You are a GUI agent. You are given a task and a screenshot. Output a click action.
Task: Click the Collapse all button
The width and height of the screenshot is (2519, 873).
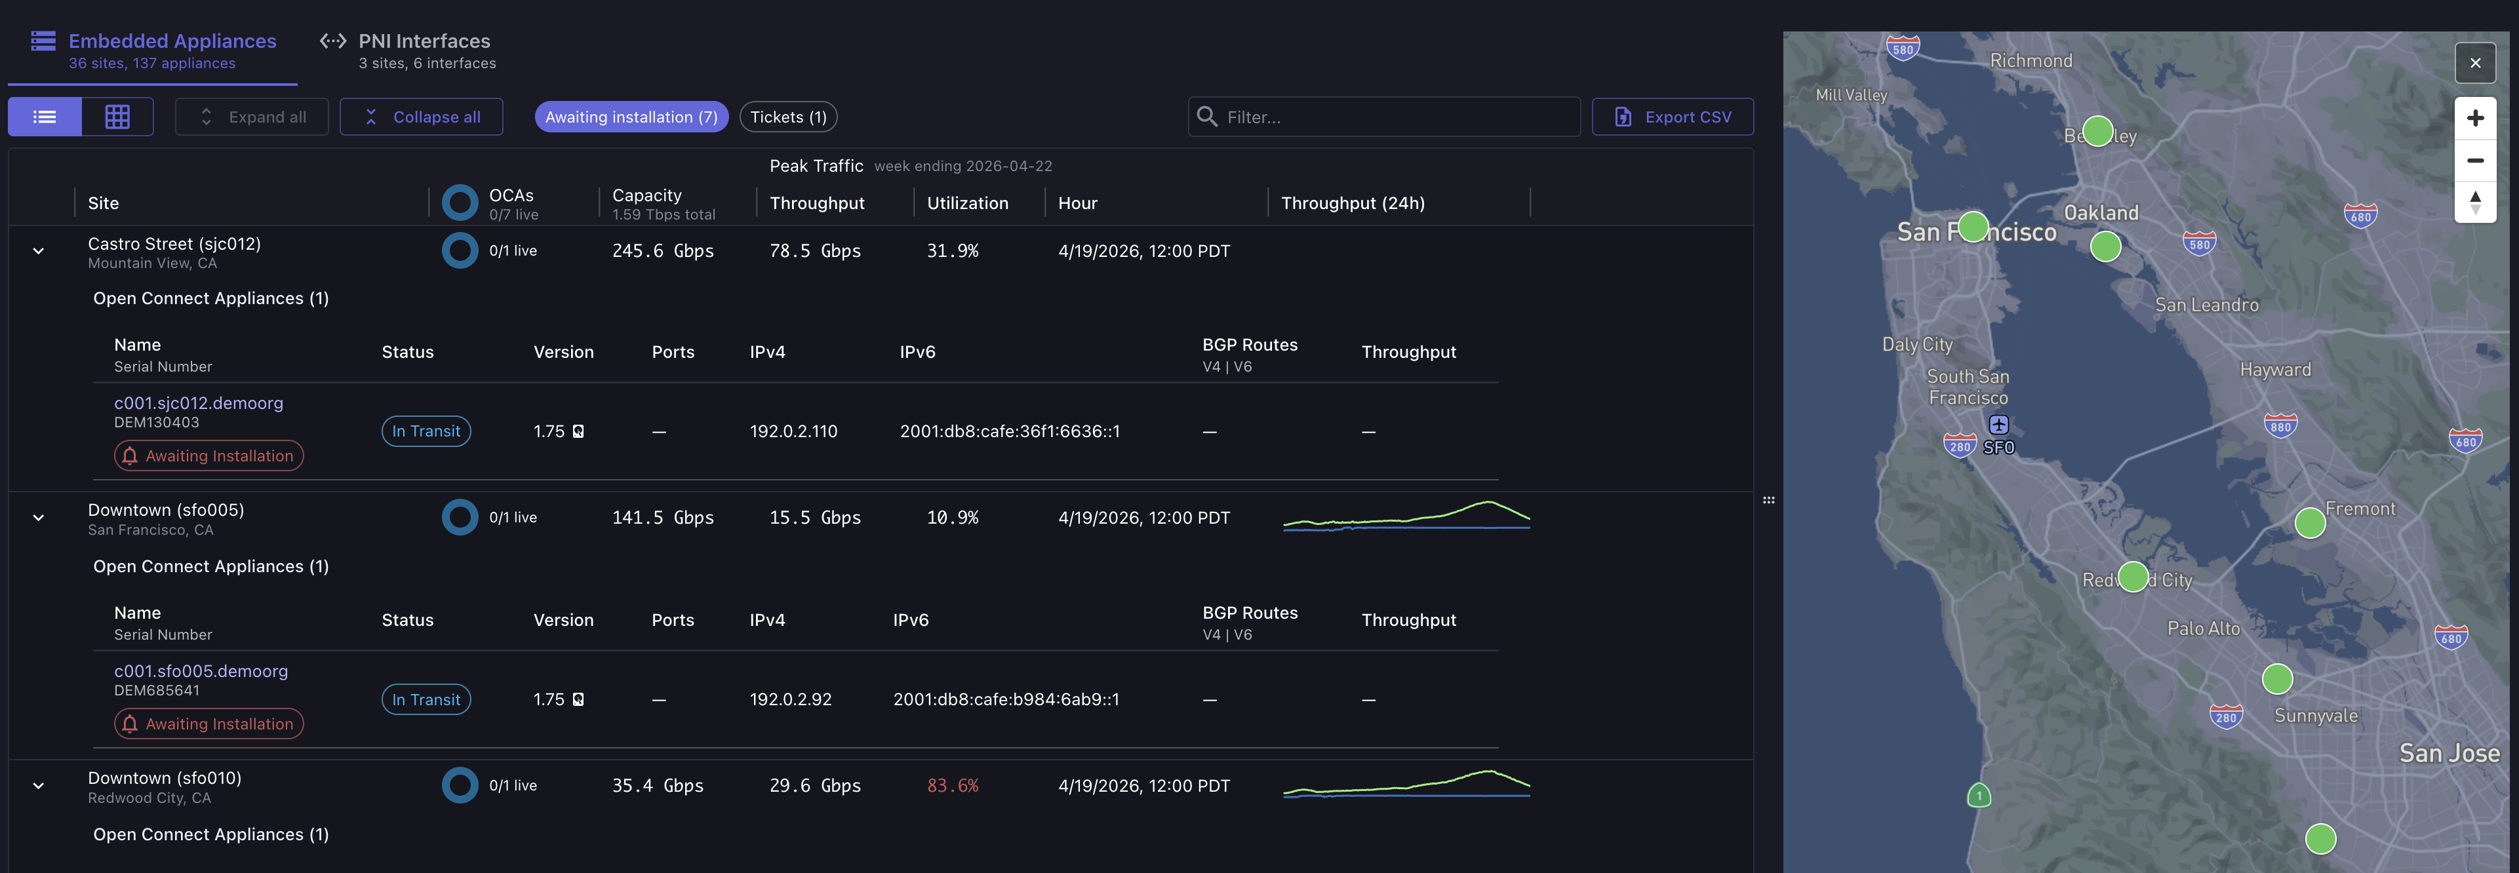[x=422, y=117]
